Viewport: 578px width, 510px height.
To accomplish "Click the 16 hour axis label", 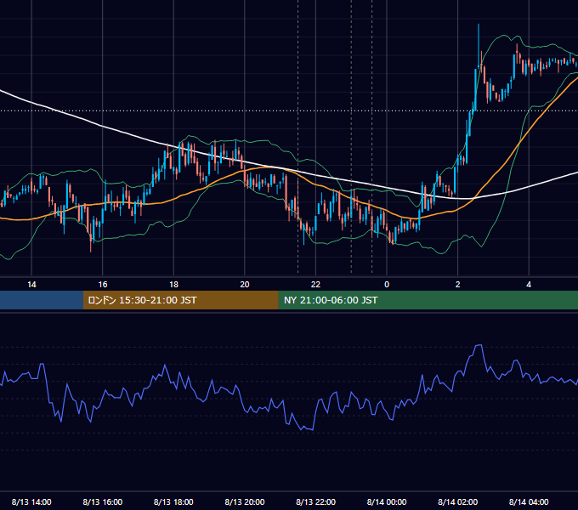I will pyautogui.click(x=103, y=285).
